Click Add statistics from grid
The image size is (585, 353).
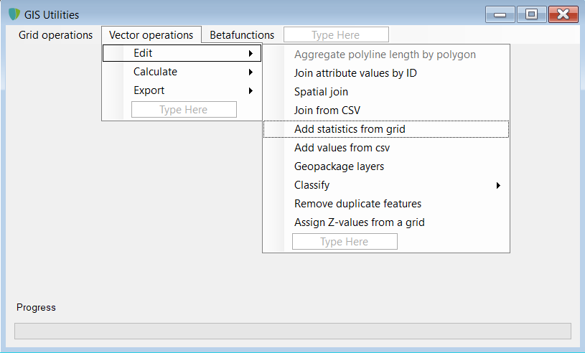350,129
